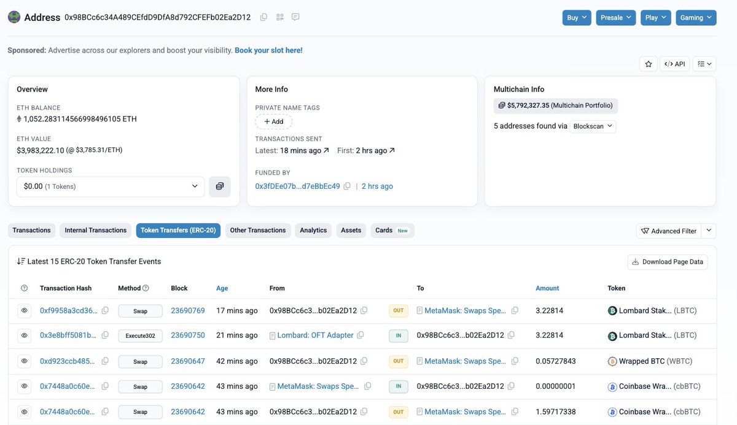This screenshot has height=425, width=737.
Task: Click the help icon next to Method
Action: point(146,288)
